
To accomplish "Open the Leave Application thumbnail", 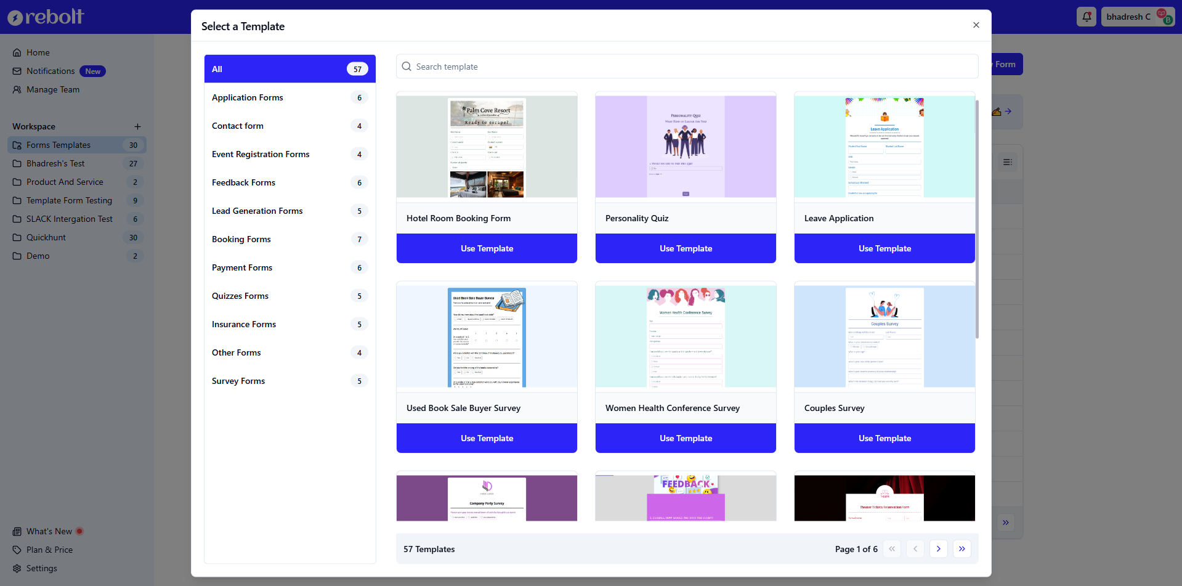I will coord(884,147).
